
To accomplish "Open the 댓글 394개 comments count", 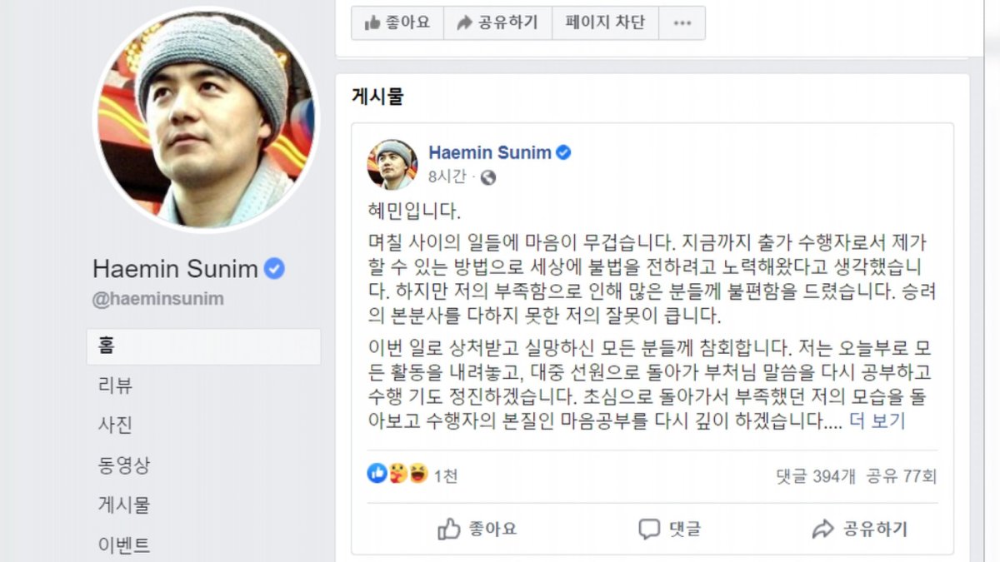I will click(816, 476).
